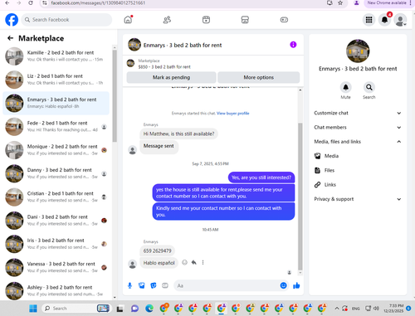Open the Friends icon in top navigation
This screenshot has width=415, height=316.
click(167, 20)
